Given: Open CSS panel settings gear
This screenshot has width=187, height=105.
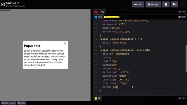Looking at the screenshot, I should point(180,17).
